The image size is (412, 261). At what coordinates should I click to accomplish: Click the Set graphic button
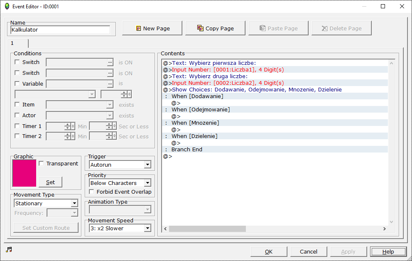50,182
